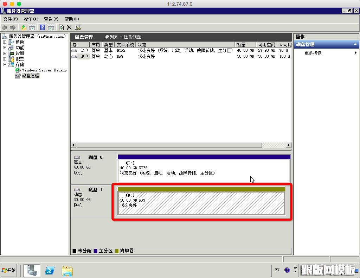Toggle the Show/Hide Action Pane toolbar icon
This screenshot has width=360, height=278.
pyautogui.click(x=51, y=27)
